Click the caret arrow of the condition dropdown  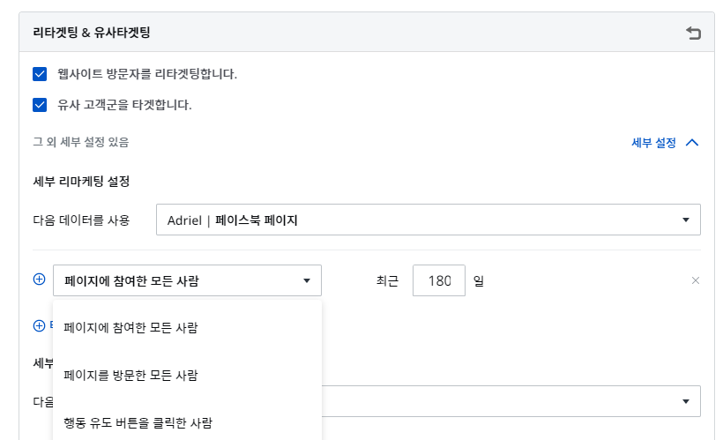(x=307, y=281)
